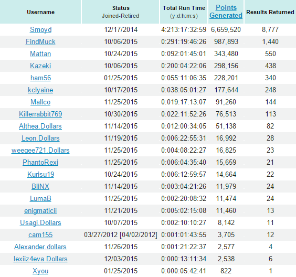The height and width of the screenshot is (277, 296).
Task: Open PhantoRexi's profile link
Action: 40,163
